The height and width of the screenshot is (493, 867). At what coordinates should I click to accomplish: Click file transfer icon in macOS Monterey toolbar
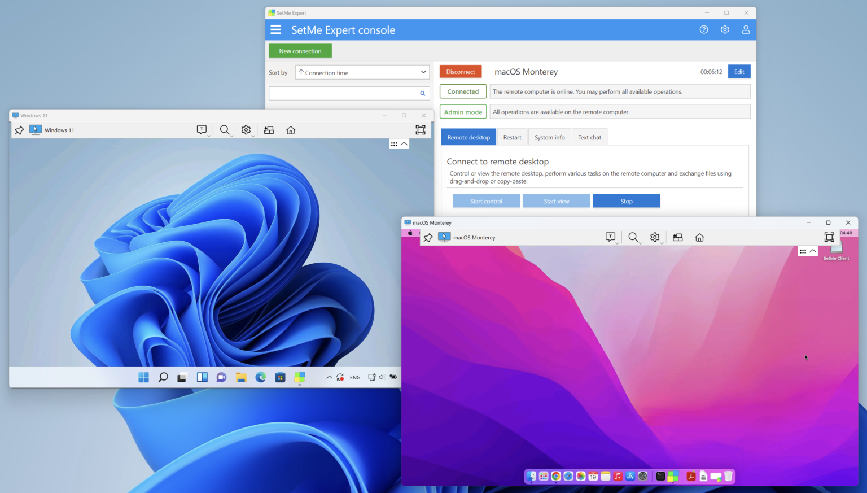coord(678,237)
